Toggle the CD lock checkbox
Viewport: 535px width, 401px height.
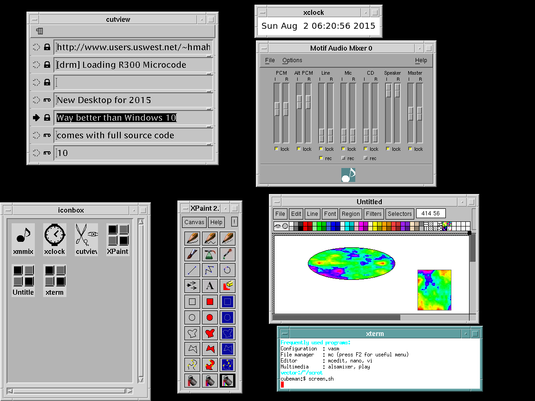pos(365,149)
